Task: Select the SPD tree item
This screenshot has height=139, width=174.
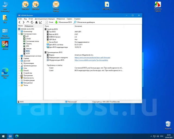Action: pyautogui.click(x=27, y=46)
